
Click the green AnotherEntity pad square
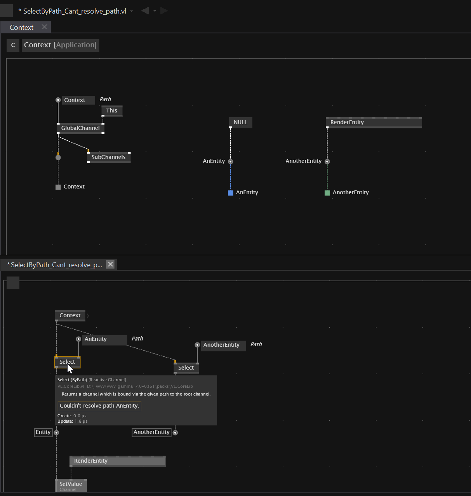point(327,193)
